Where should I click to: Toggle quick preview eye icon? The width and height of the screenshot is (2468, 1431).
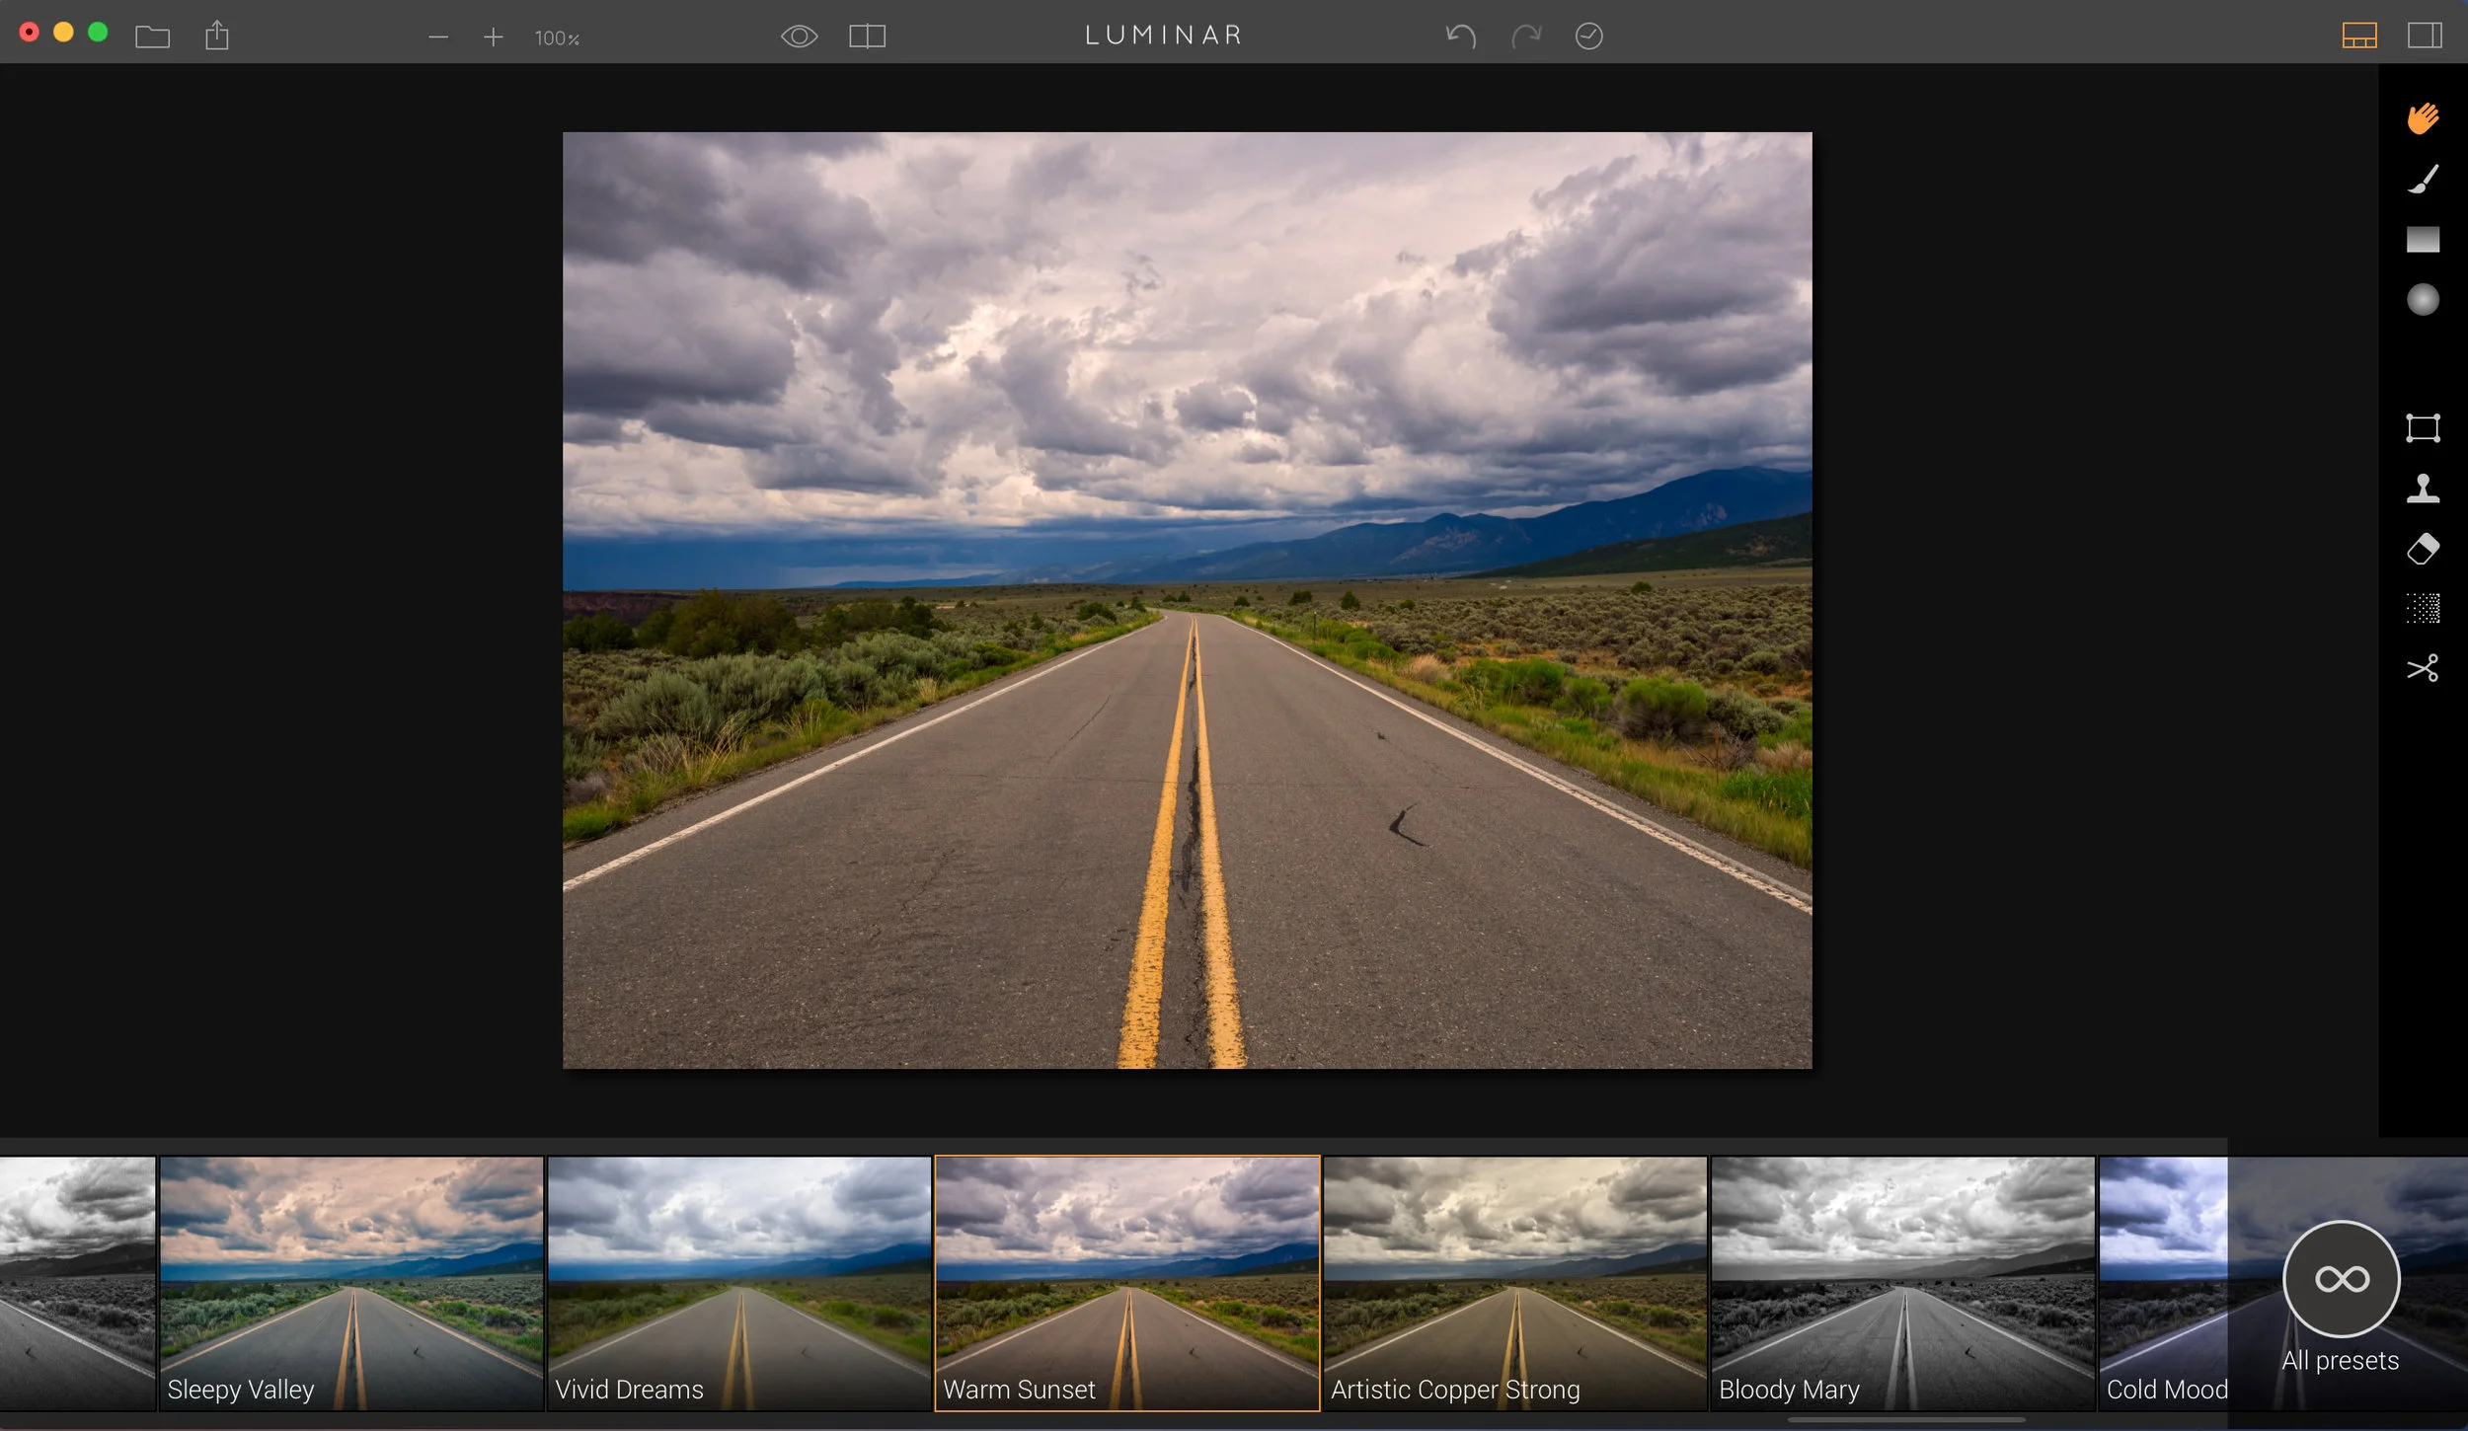[799, 37]
